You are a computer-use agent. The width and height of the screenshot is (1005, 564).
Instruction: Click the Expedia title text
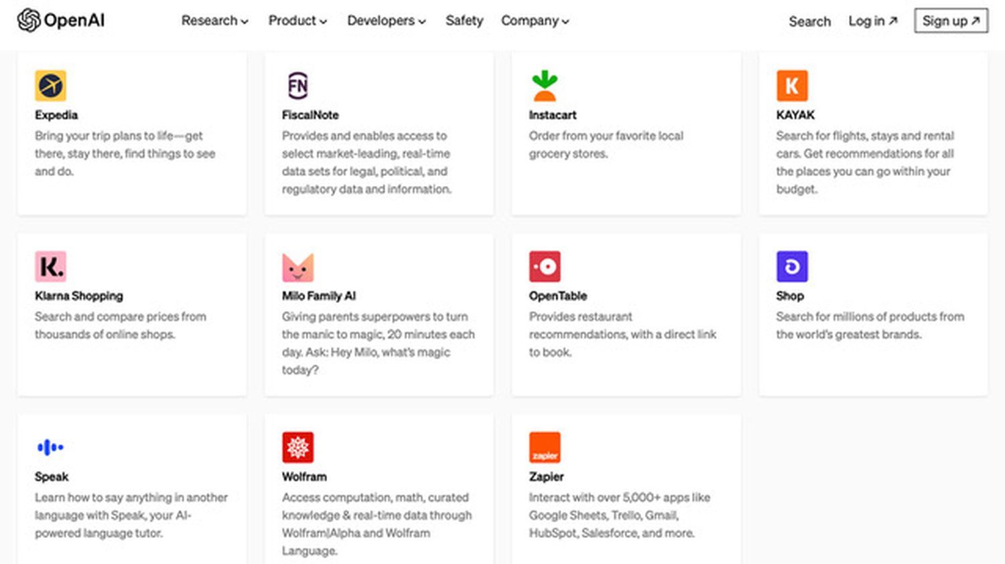[x=56, y=115]
